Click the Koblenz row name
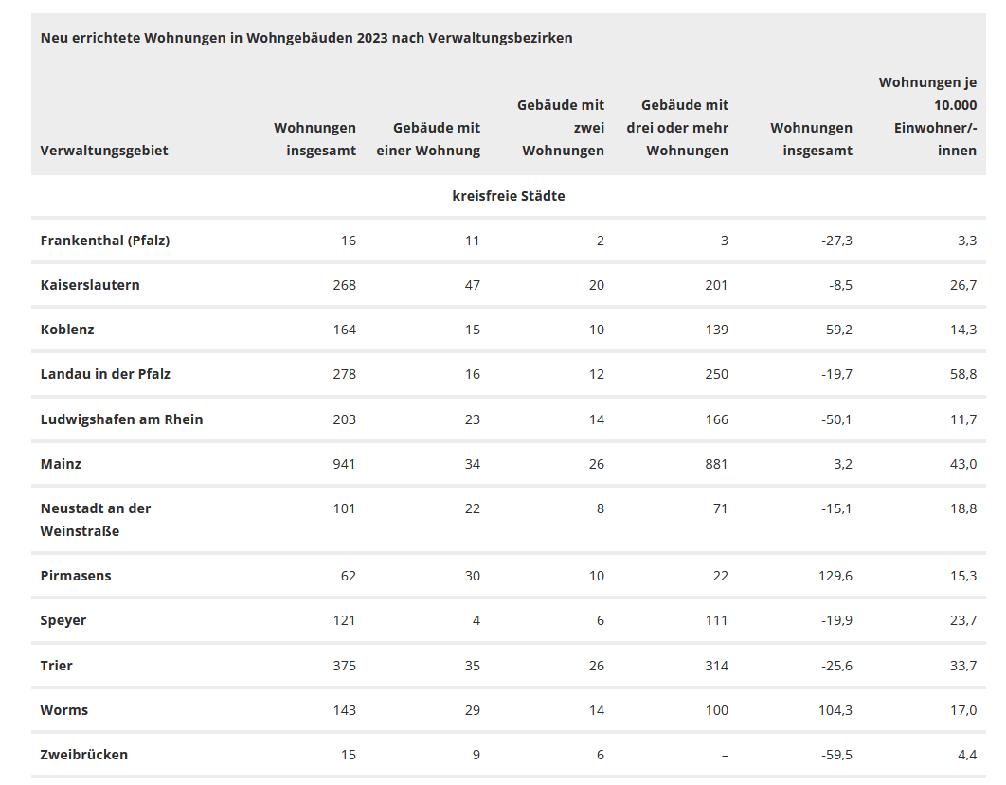This screenshot has height=785, width=1006. point(67,330)
